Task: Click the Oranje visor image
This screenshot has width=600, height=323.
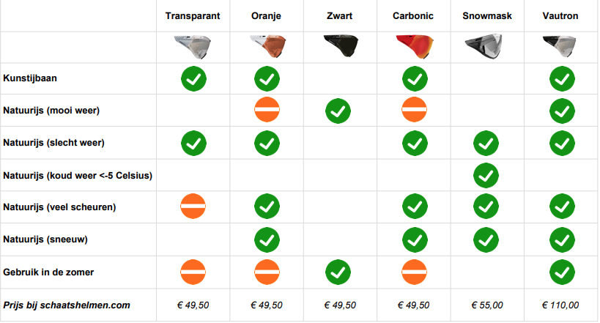Action: click(266, 48)
